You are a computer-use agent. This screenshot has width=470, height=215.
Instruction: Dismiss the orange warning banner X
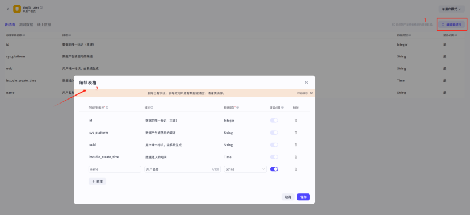tap(312, 93)
